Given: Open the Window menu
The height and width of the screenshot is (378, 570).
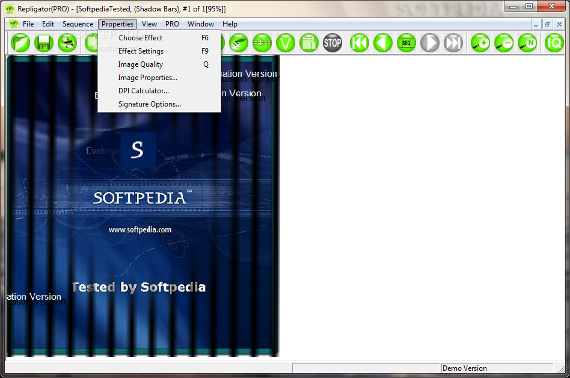Looking at the screenshot, I should 201,24.
